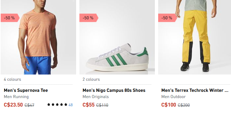Open the orange Supernova Tee product image

[x=38, y=37]
